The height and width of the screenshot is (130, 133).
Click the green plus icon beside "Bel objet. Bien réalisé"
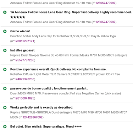[5, 126]
